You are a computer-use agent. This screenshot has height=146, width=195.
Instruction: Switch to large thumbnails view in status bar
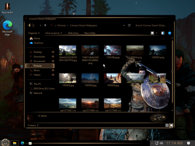coord(171,125)
